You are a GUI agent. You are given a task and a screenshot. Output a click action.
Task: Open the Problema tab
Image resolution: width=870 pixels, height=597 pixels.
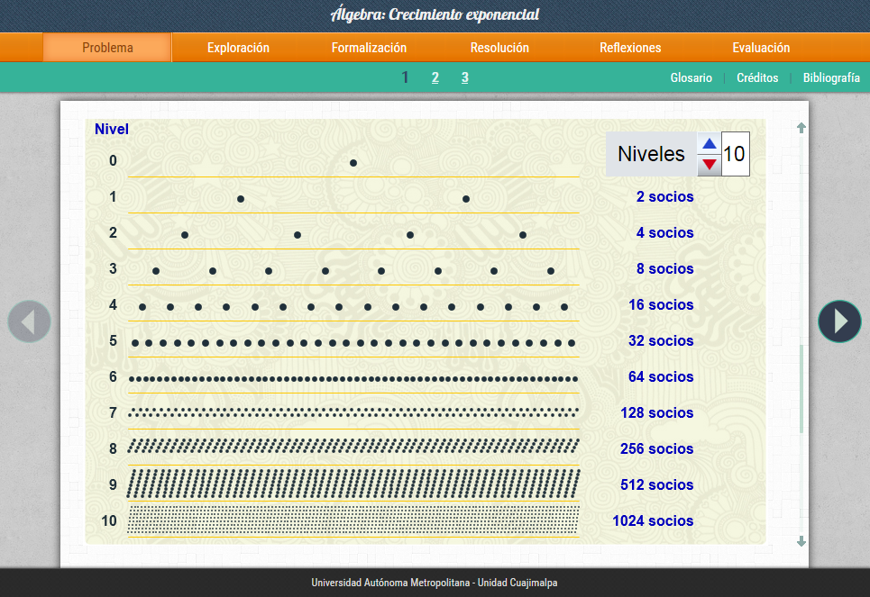tap(107, 48)
